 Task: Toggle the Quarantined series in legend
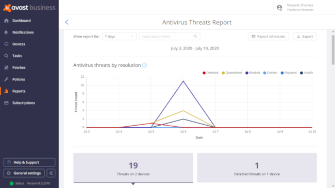pos(232,73)
